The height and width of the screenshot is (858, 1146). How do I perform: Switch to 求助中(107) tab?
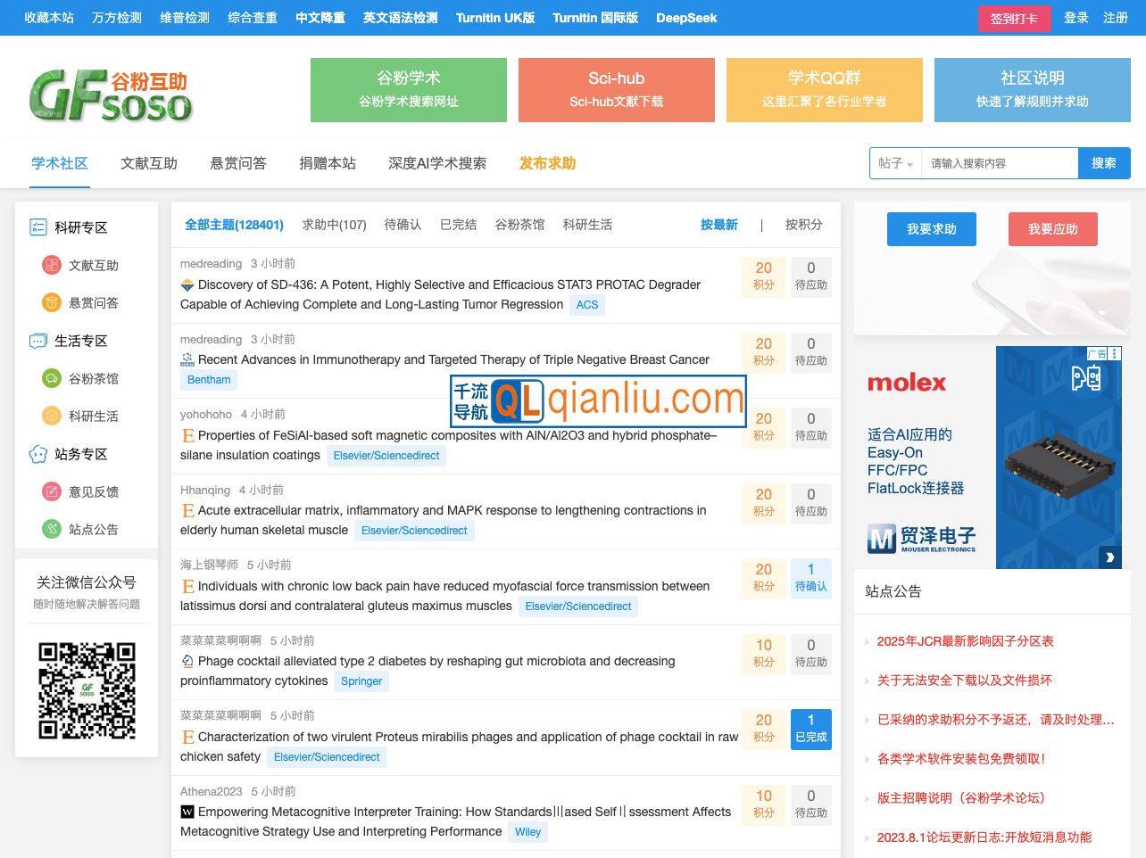tap(334, 225)
